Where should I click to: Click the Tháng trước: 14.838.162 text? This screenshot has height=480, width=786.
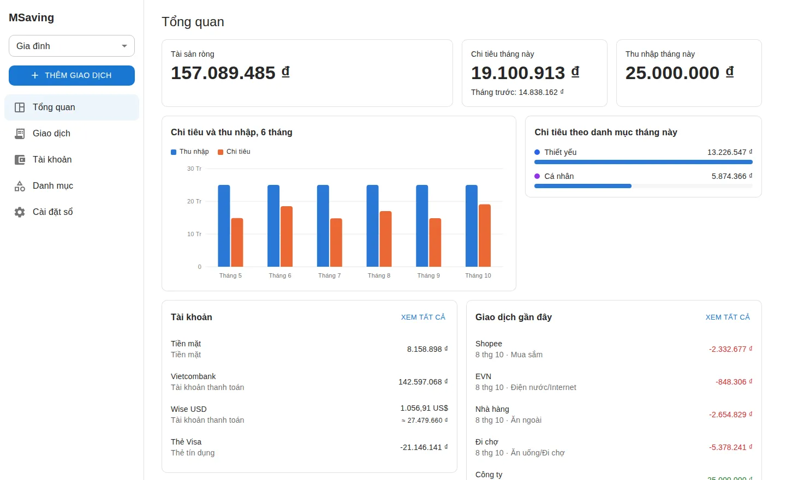point(517,92)
